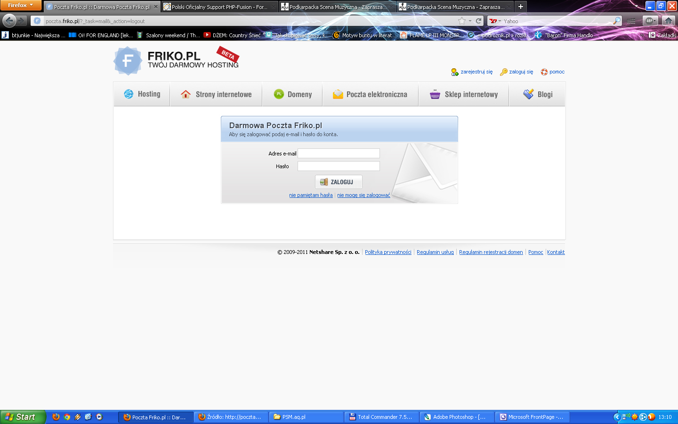This screenshot has width=678, height=424.
Task: Open the Strony internetowe menu item
Action: point(216,94)
